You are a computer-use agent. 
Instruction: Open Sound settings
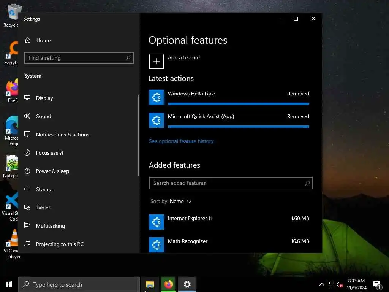coord(78,116)
